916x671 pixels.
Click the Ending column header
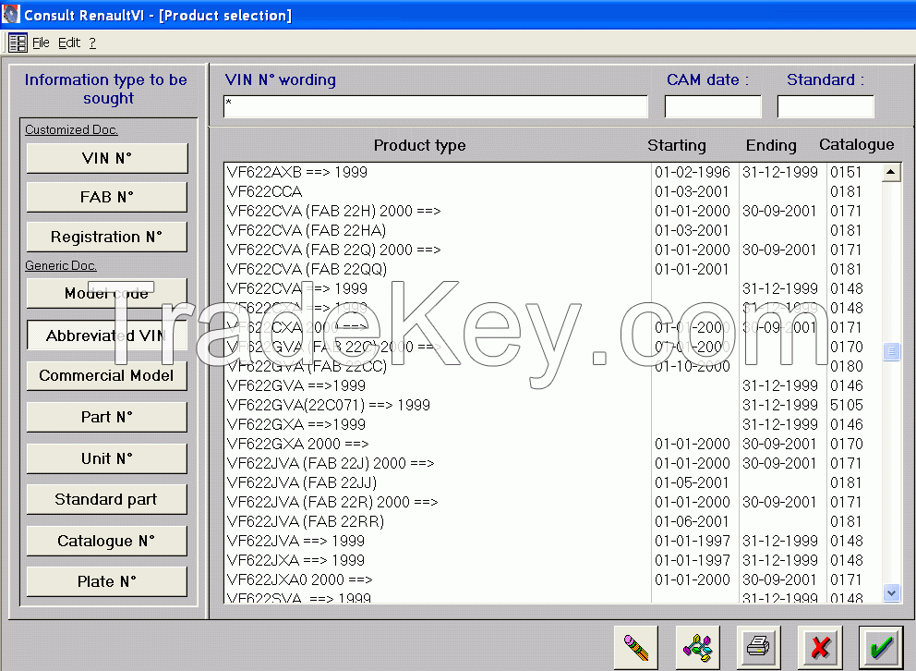coord(771,145)
